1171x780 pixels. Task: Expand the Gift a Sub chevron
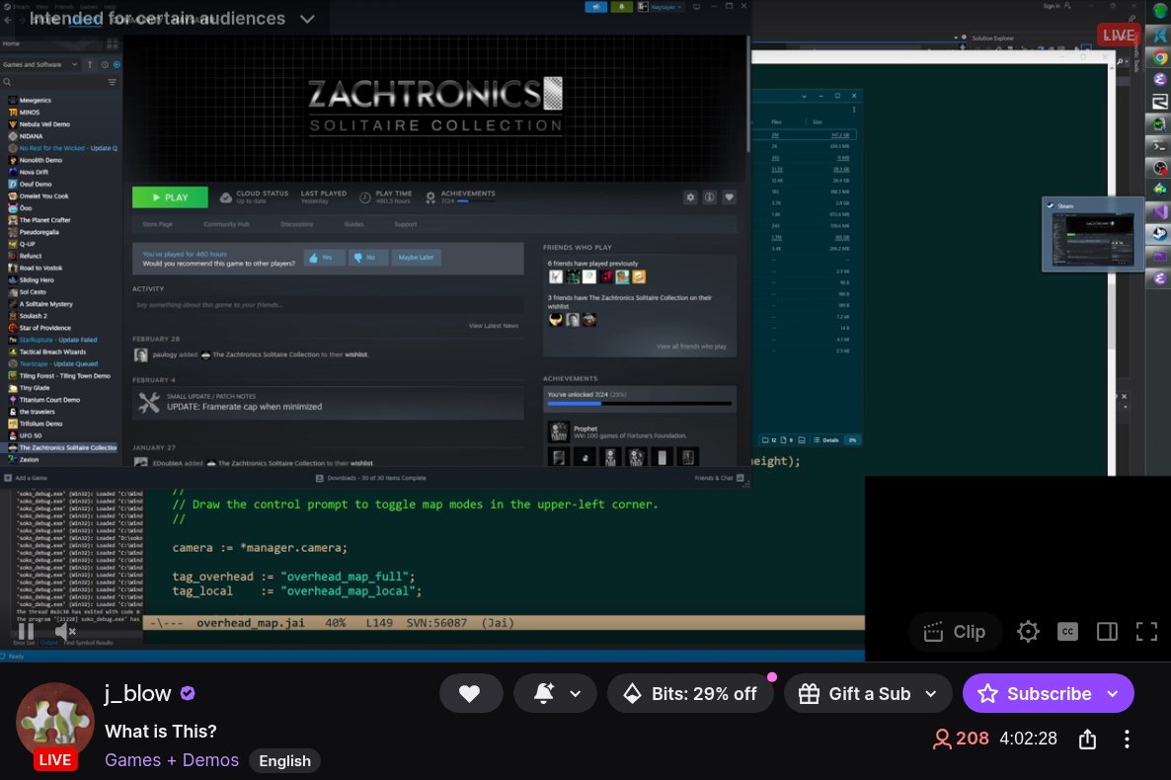pyautogui.click(x=931, y=693)
